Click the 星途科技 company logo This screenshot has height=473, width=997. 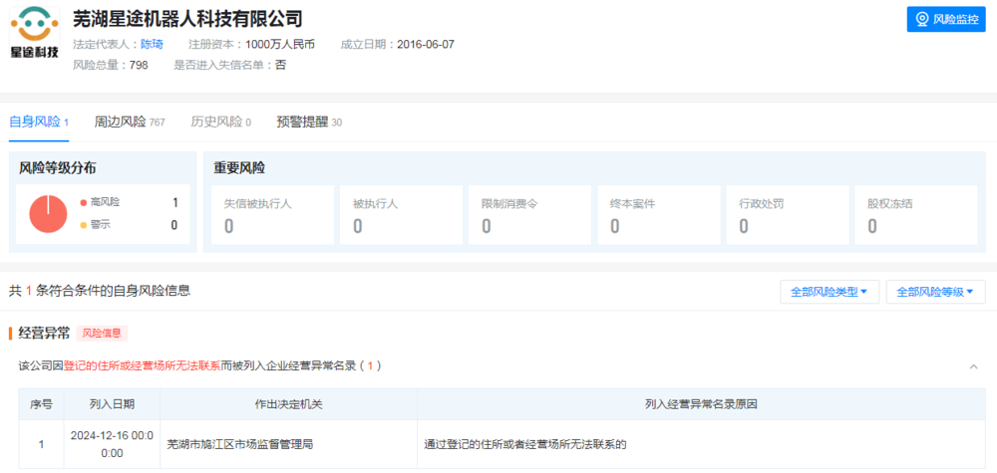(34, 34)
